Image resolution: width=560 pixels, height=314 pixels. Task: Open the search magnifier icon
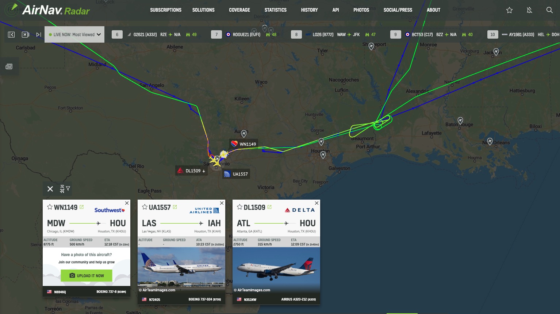pyautogui.click(x=549, y=10)
